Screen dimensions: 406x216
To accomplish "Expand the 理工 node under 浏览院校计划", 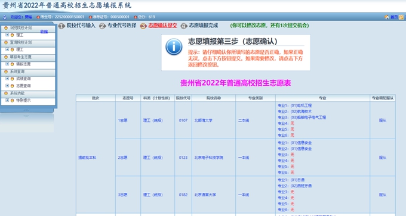I will (7, 35).
